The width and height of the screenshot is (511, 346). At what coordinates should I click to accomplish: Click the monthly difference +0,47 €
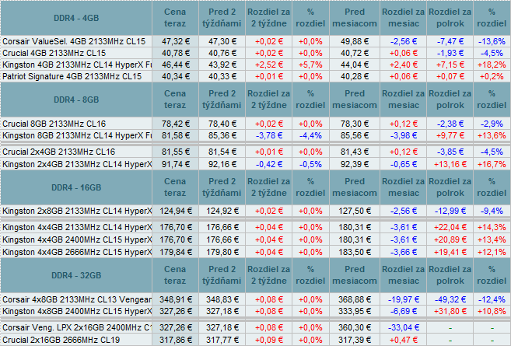(x=404, y=340)
